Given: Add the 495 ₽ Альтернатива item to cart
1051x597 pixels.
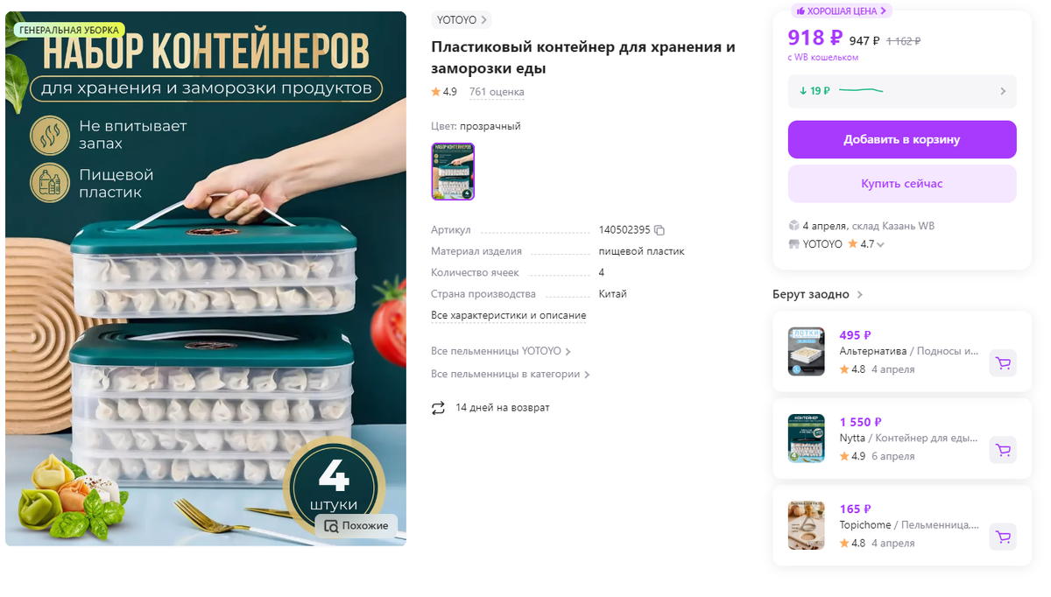Looking at the screenshot, I should click(x=1003, y=363).
